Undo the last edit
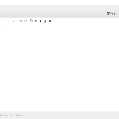119x119 pixels. 20,21
